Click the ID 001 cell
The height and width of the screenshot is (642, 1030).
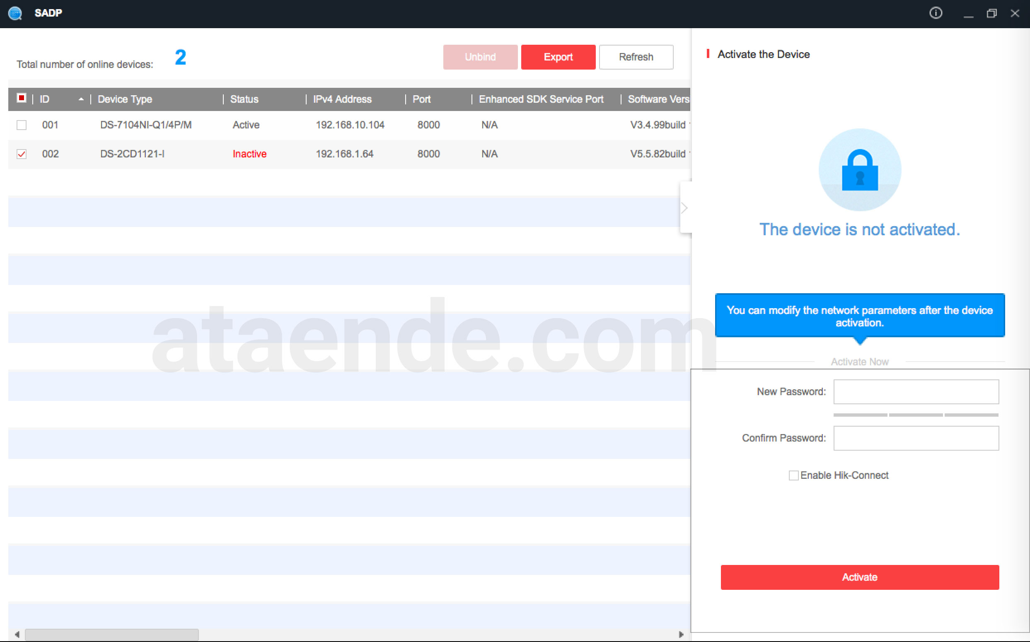pyautogui.click(x=50, y=125)
